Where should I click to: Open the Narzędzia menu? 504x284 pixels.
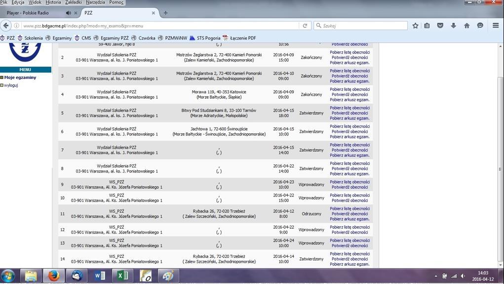coord(95,2)
